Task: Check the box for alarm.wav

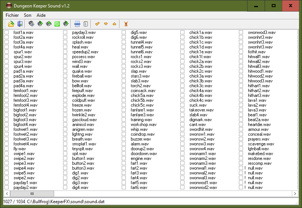Action: pyautogui.click(x=124, y=144)
